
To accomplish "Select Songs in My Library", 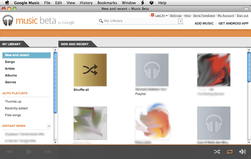I will 10,62.
